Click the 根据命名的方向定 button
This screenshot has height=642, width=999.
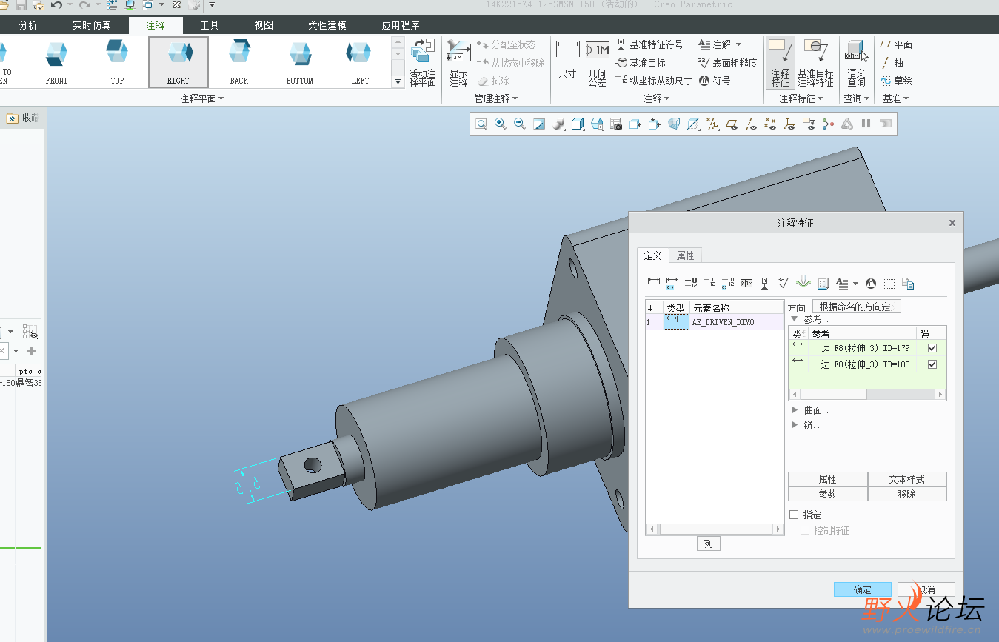coord(856,307)
